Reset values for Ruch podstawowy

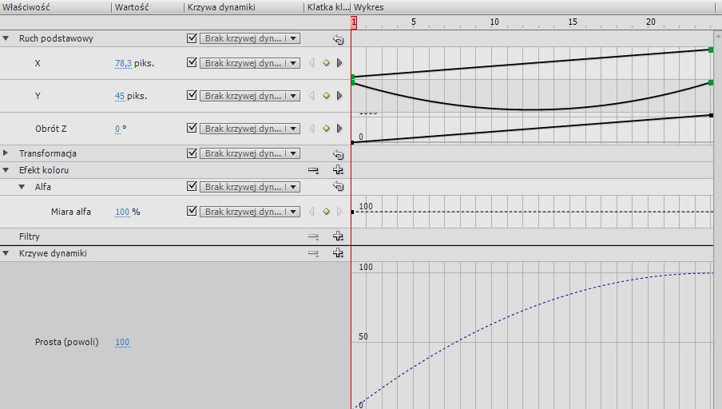(x=338, y=39)
